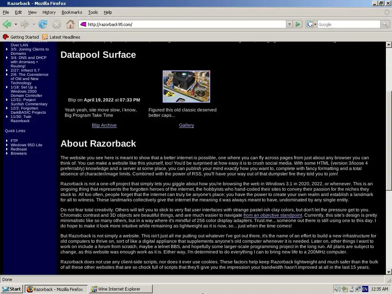Restore the Firefox window size
This screenshot has height=294, width=392.
tap(381, 3)
